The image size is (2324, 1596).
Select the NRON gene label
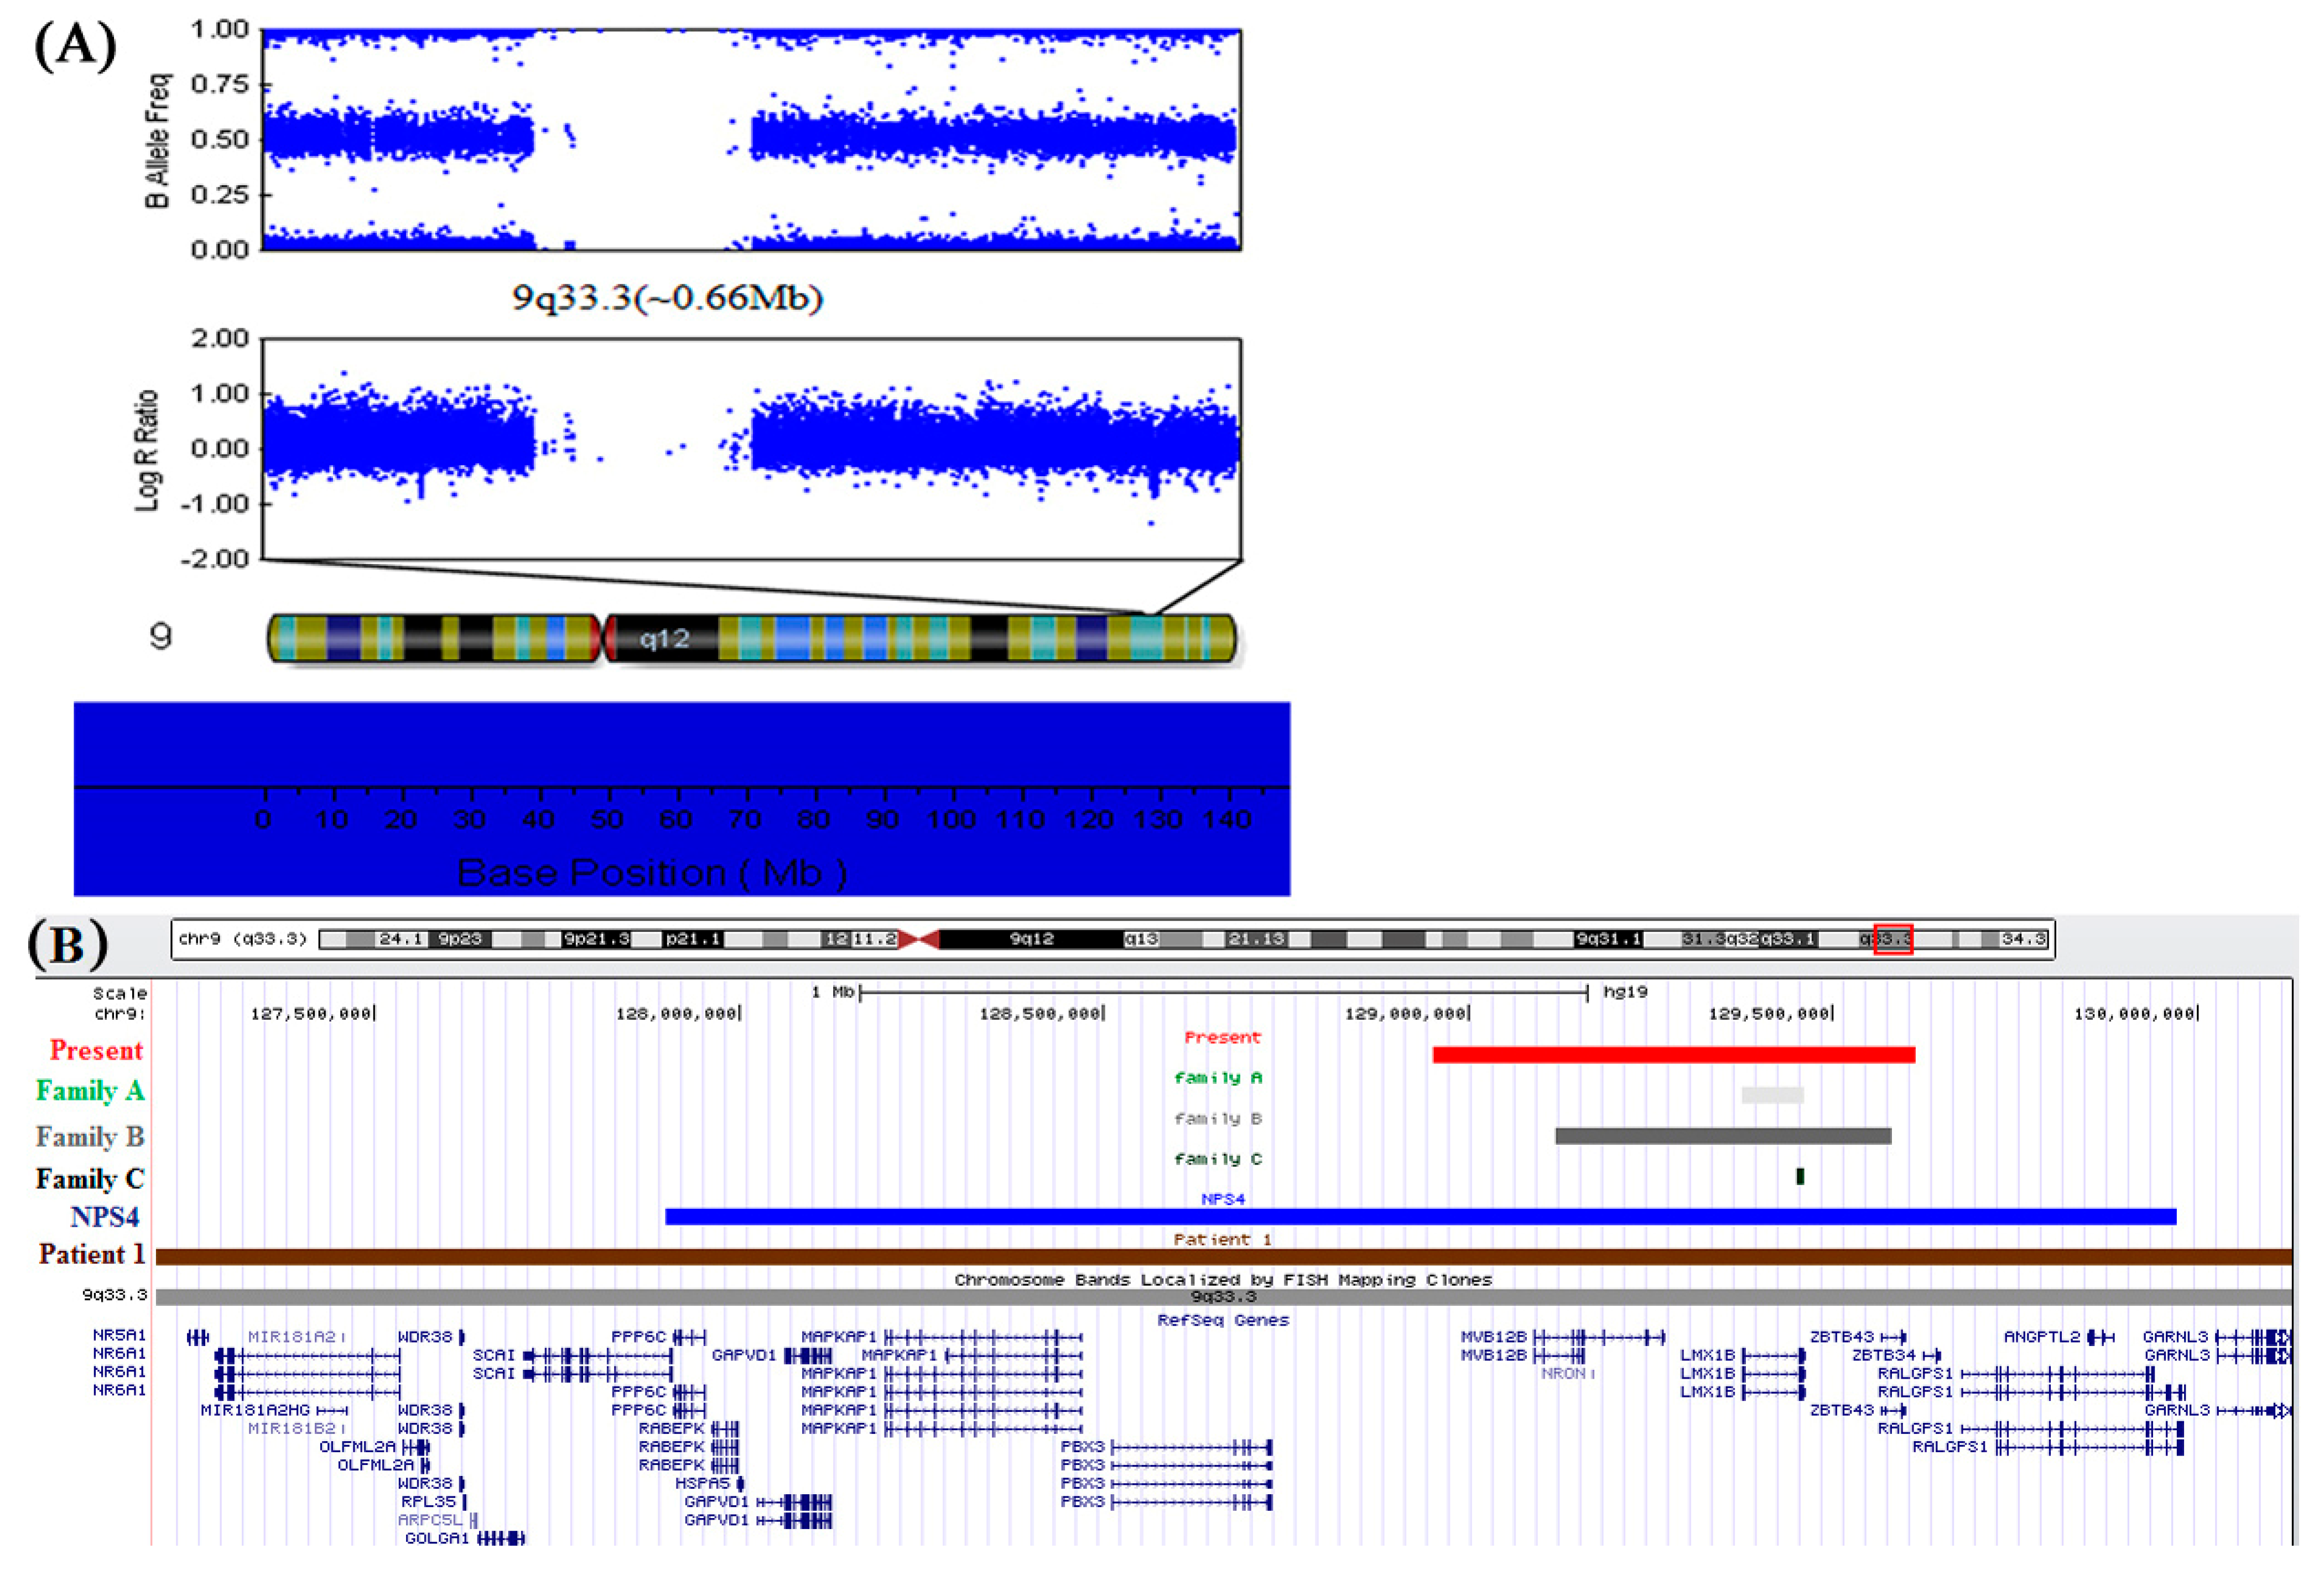pos(1563,1374)
